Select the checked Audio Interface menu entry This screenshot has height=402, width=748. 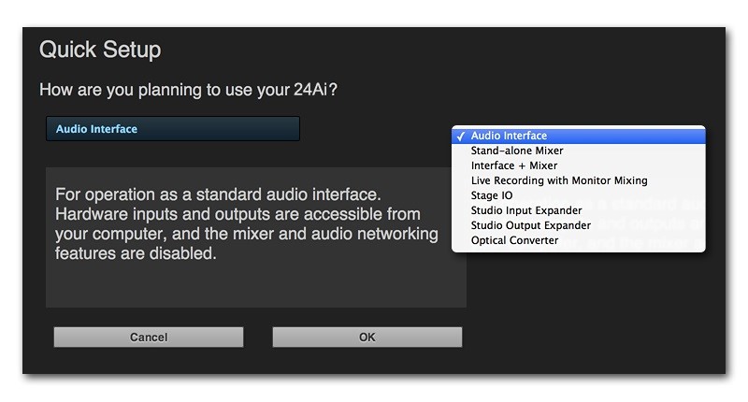pos(509,136)
